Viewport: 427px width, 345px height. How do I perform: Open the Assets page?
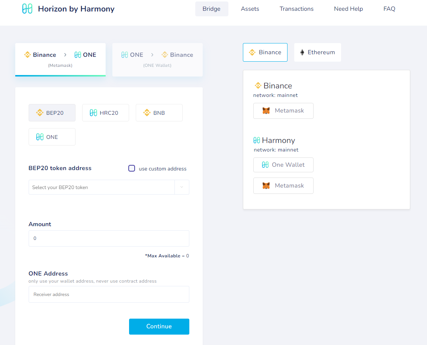click(x=250, y=9)
